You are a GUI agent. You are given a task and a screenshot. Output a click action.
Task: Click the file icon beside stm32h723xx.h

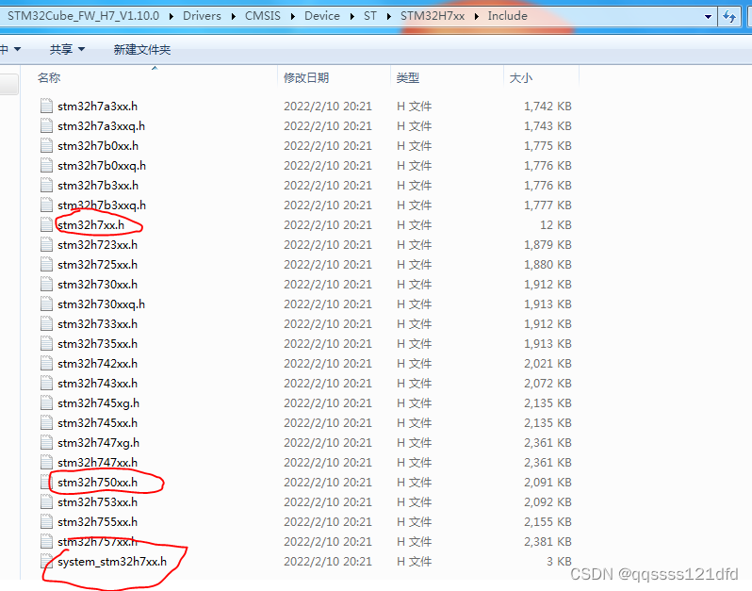point(46,244)
